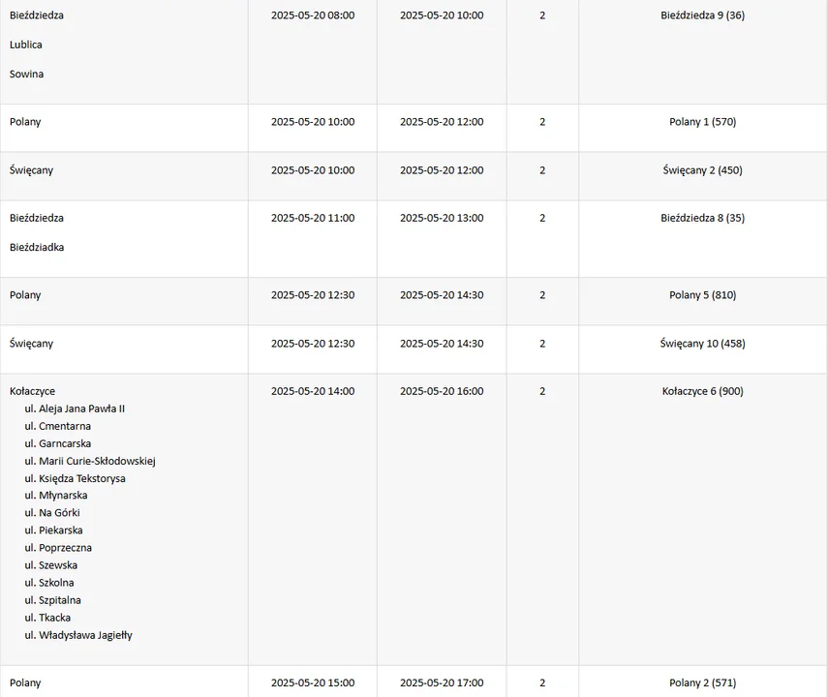Click the Lublica locality name
Screen dimensions: 828x697
[x=26, y=45]
